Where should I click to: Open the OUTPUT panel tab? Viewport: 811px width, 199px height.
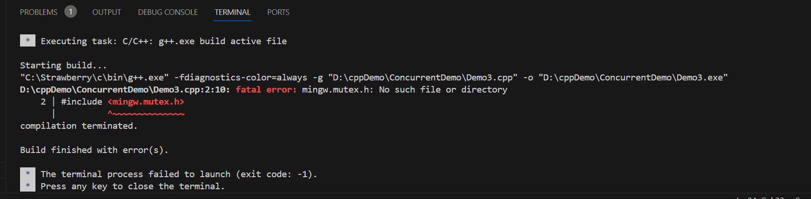[x=107, y=12]
